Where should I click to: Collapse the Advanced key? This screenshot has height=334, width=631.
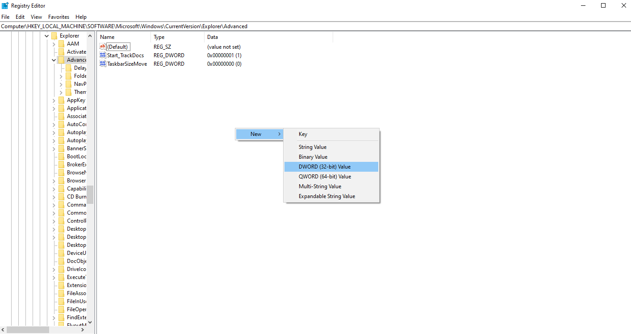click(54, 60)
